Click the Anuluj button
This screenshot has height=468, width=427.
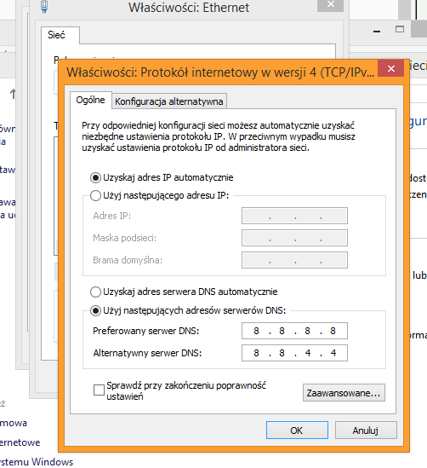pyautogui.click(x=366, y=430)
